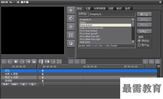Jump to the end of the timeline
Screen dimensions: 163x99
point(28,62)
